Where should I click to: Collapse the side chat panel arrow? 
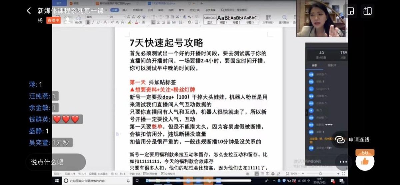(307, 113)
